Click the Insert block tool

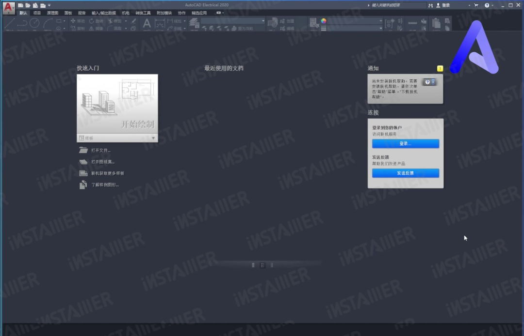pos(273,23)
